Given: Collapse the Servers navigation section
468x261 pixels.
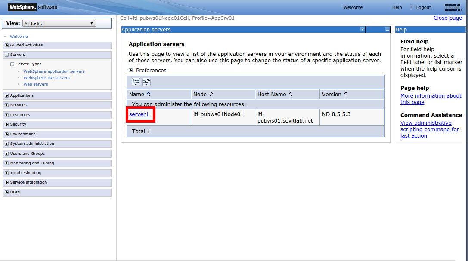Looking at the screenshot, I should pyautogui.click(x=6, y=55).
